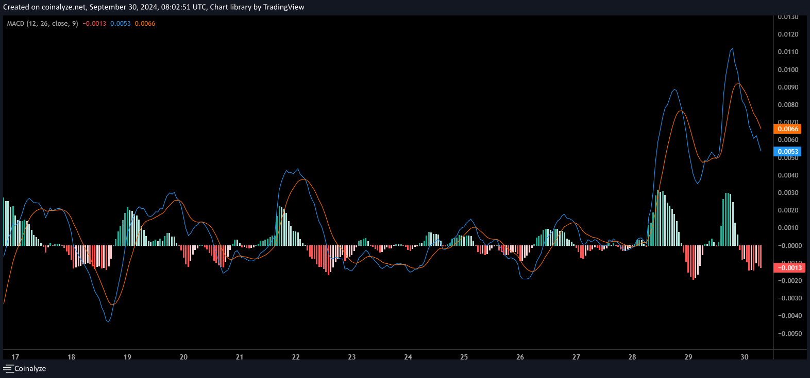Image resolution: width=810 pixels, height=378 pixels.
Task: Click the highest peak of the blue MACD line
Action: (732, 49)
